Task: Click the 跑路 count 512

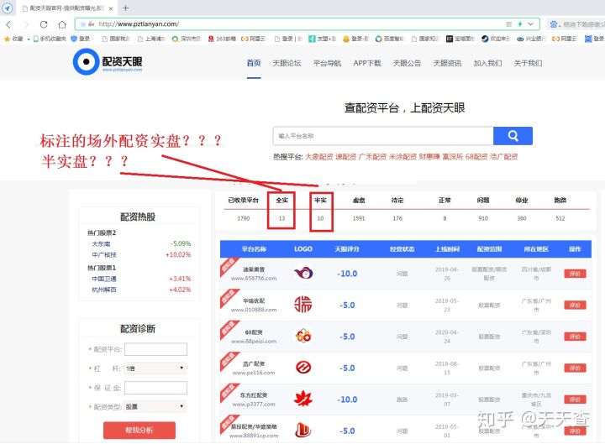Action: 560,218
